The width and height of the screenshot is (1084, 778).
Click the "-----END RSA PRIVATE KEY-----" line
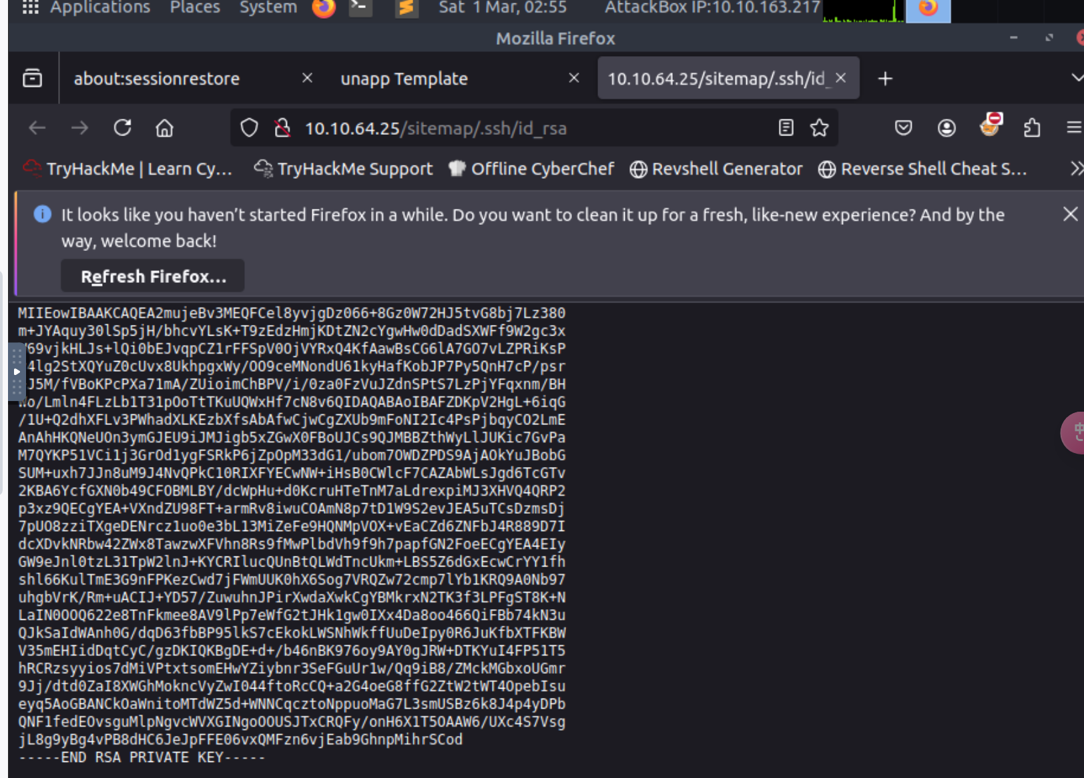point(142,757)
